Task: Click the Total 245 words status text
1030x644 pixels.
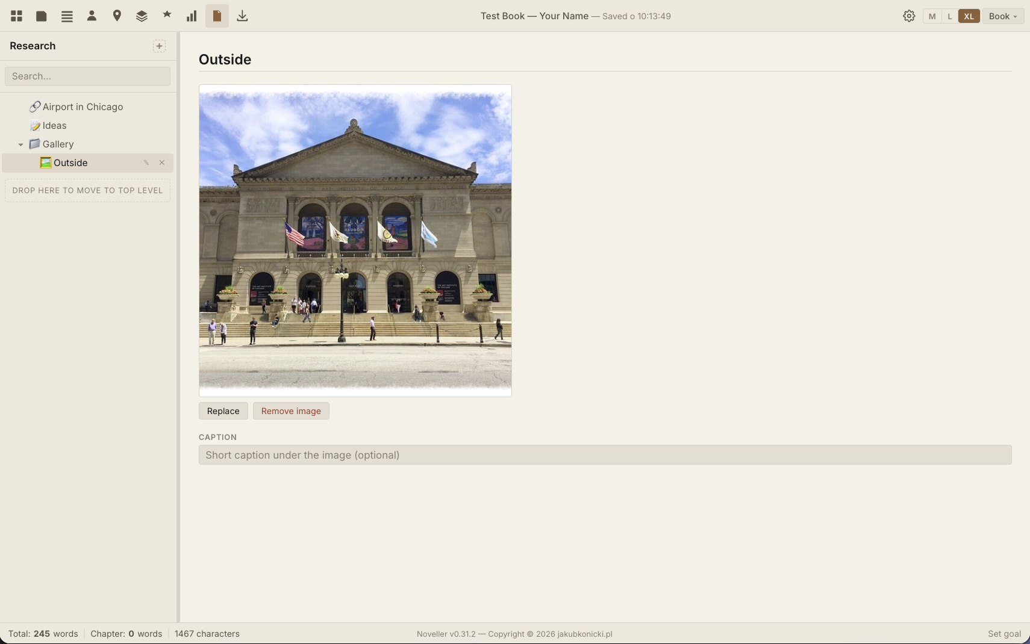Action: (43, 634)
